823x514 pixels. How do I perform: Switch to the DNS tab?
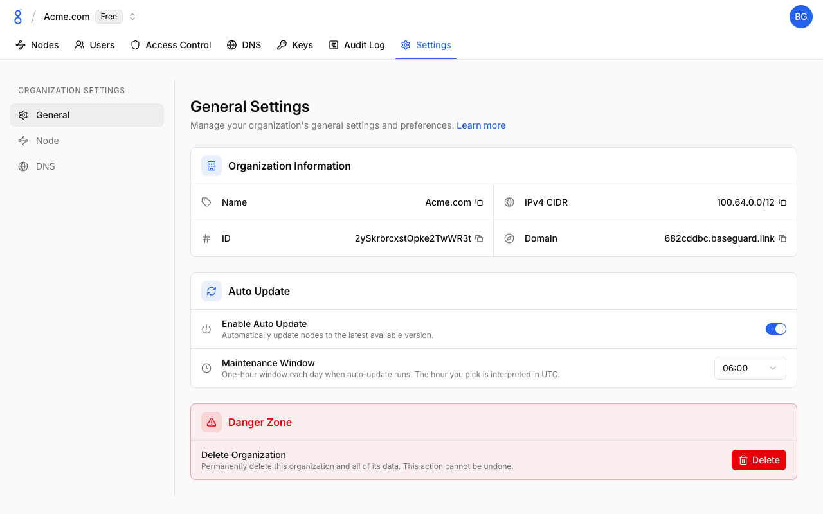tap(244, 45)
